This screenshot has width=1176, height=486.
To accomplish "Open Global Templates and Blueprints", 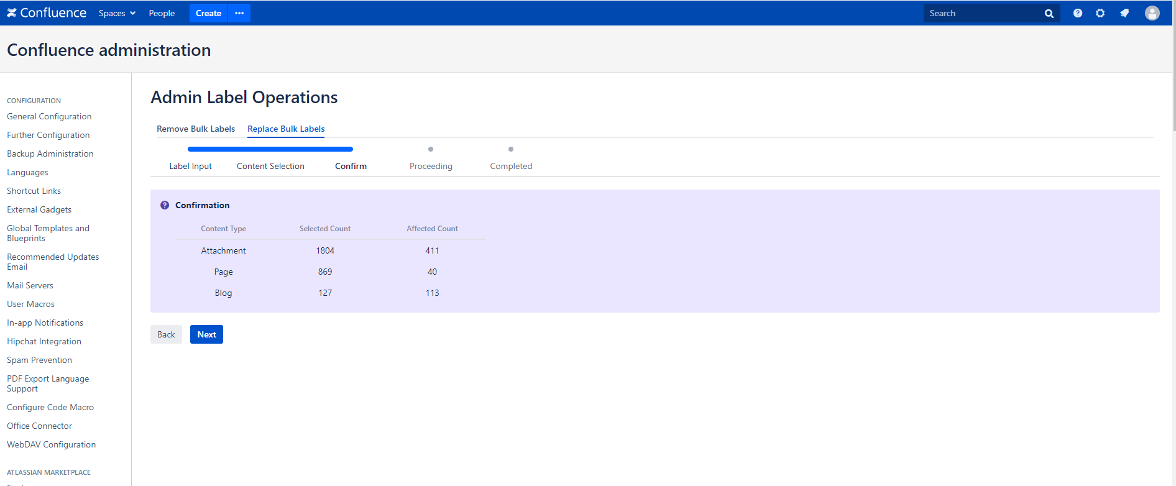I will point(48,233).
